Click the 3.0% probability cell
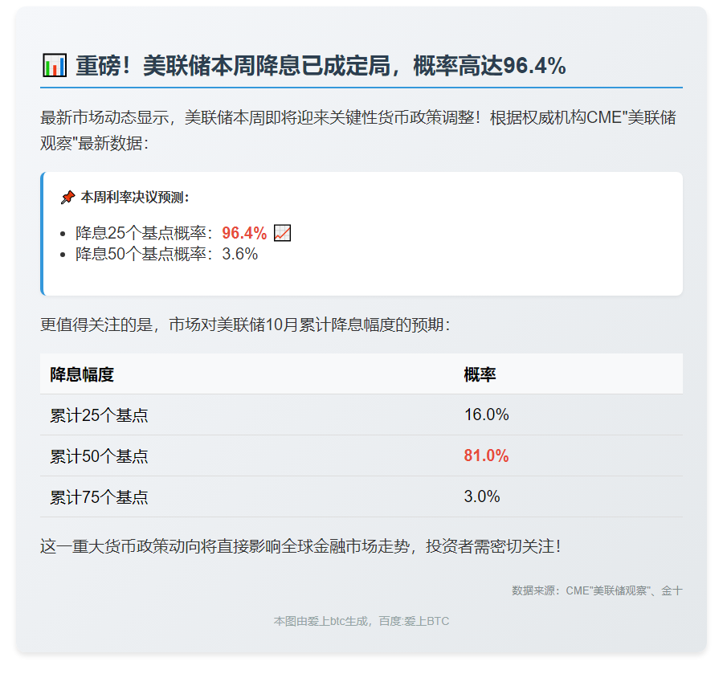Viewport: 723px width, 678px height. 482,497
